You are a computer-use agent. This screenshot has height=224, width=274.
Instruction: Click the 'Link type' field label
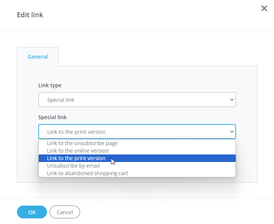click(50, 85)
